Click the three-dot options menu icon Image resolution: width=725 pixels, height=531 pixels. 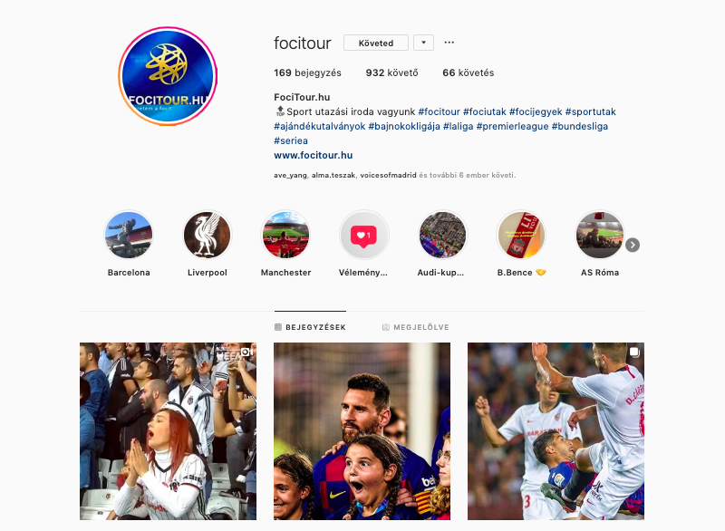coord(449,43)
